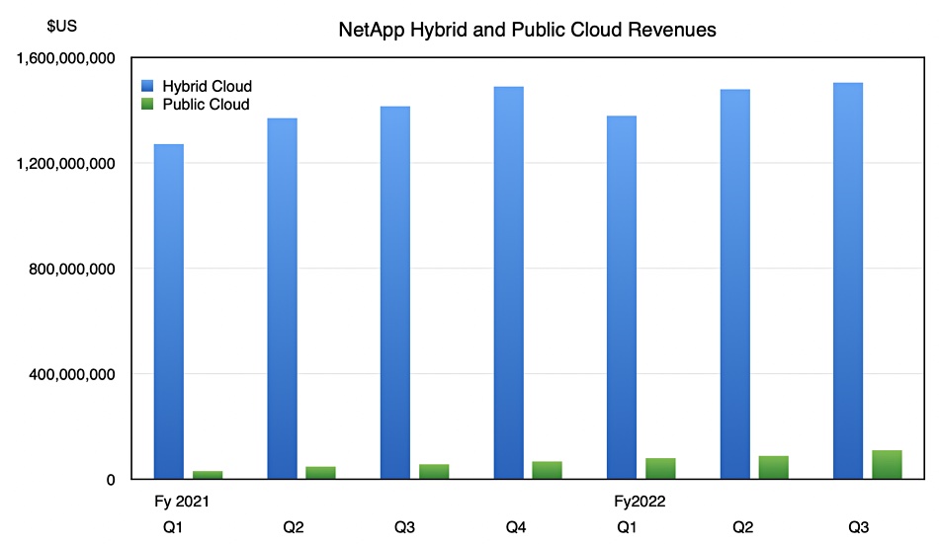Click the green Public Cloud legend swatch
Viewport: 939px width, 544px height.
pyautogui.click(x=147, y=104)
